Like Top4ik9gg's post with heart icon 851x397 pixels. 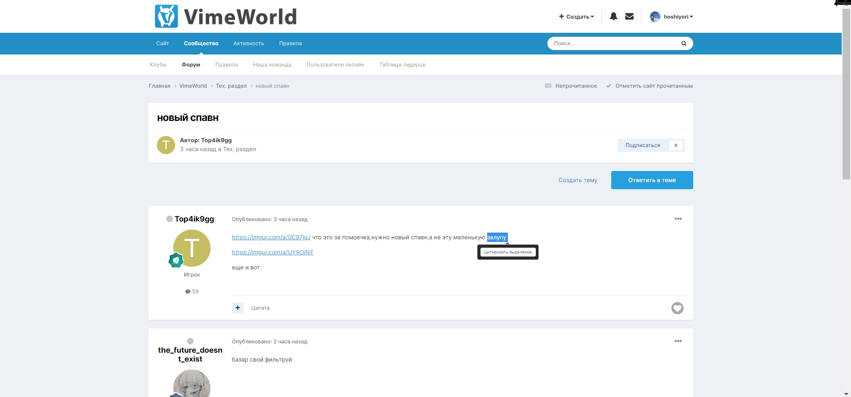pyautogui.click(x=677, y=308)
